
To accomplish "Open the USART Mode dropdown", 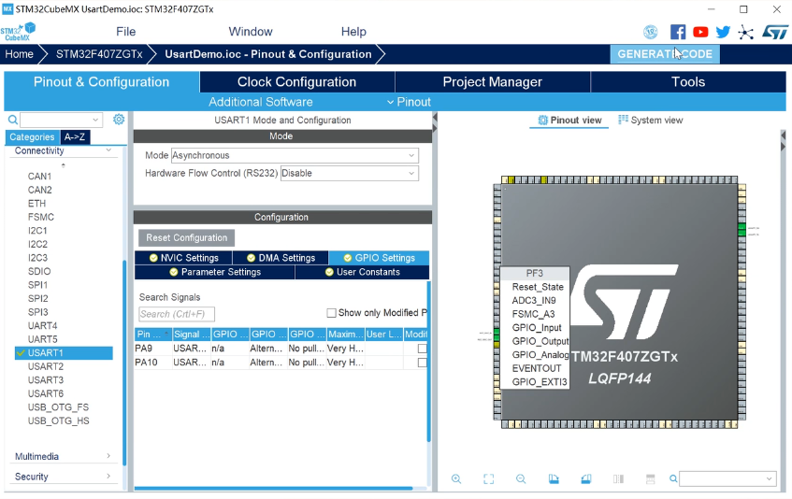I will 295,155.
